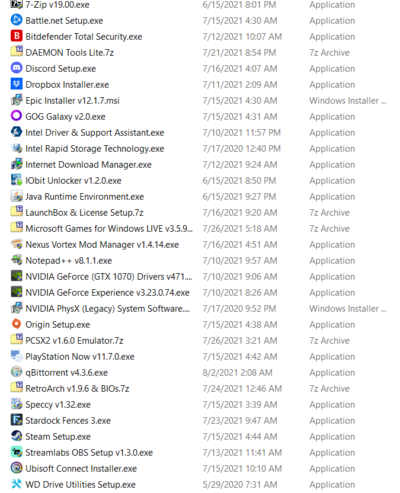Select the Streamlabs OBS Setup icon

[17, 452]
